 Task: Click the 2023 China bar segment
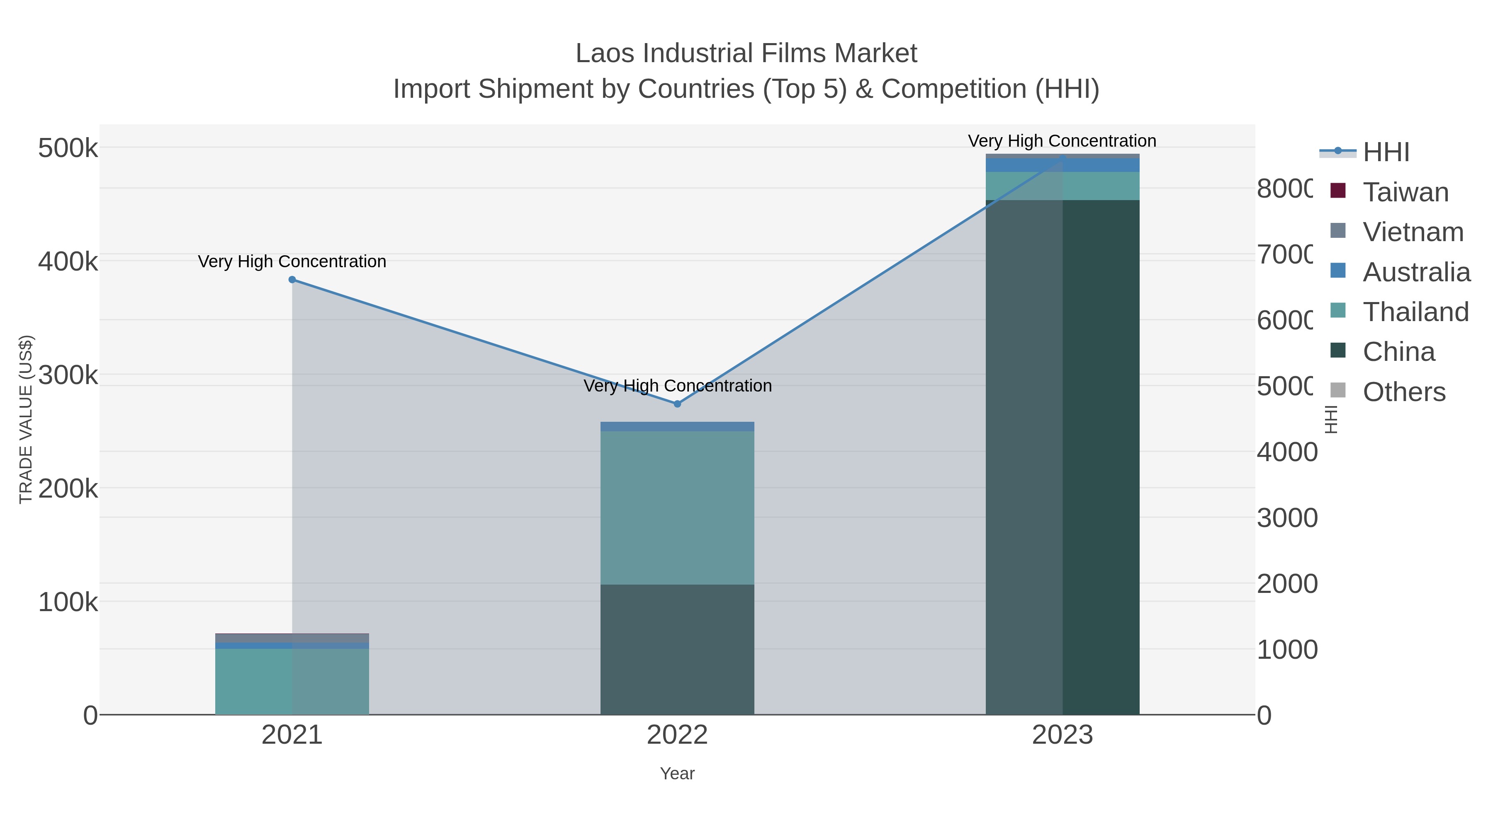[1063, 457]
